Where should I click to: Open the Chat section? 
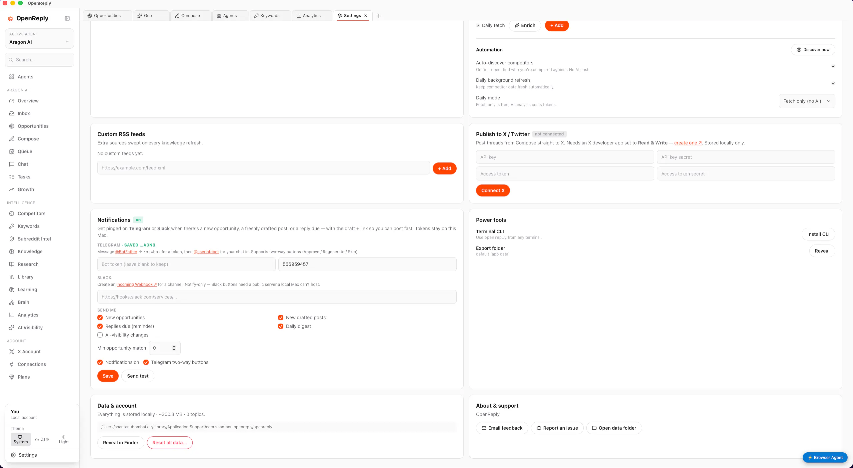39,164
